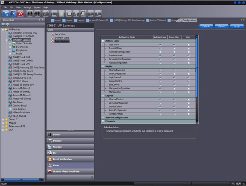The height and width of the screenshot is (186, 246).
Task: Click the roles table scroll down arrow
Action: (197, 122)
